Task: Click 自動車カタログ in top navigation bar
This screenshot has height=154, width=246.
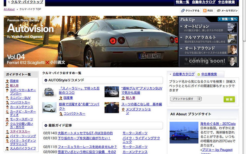Action: pyautogui.click(x=204, y=2)
